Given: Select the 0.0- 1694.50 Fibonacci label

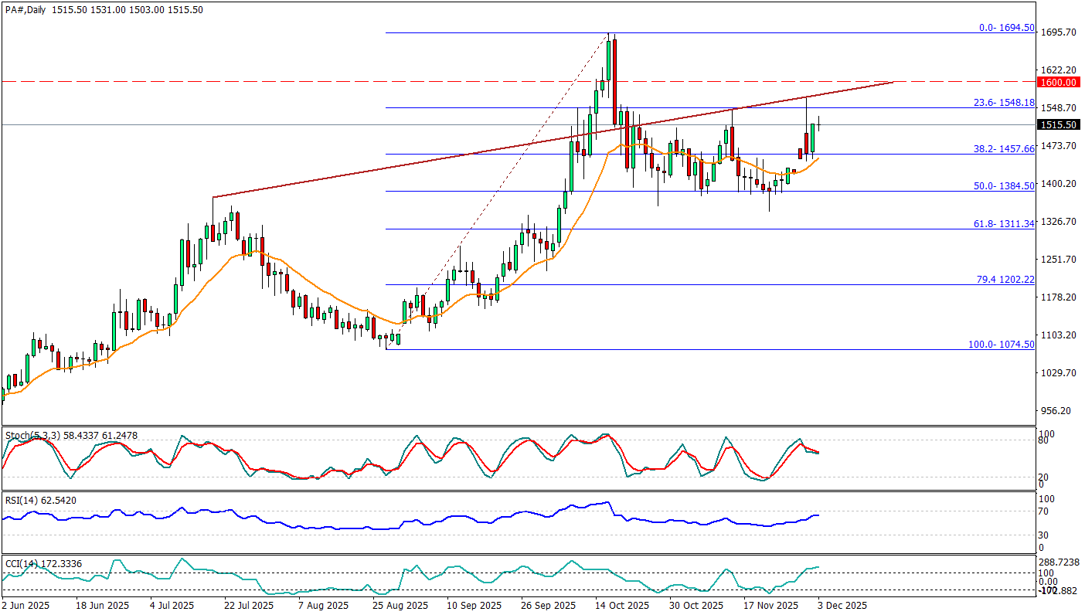Looking at the screenshot, I should (x=1005, y=27).
